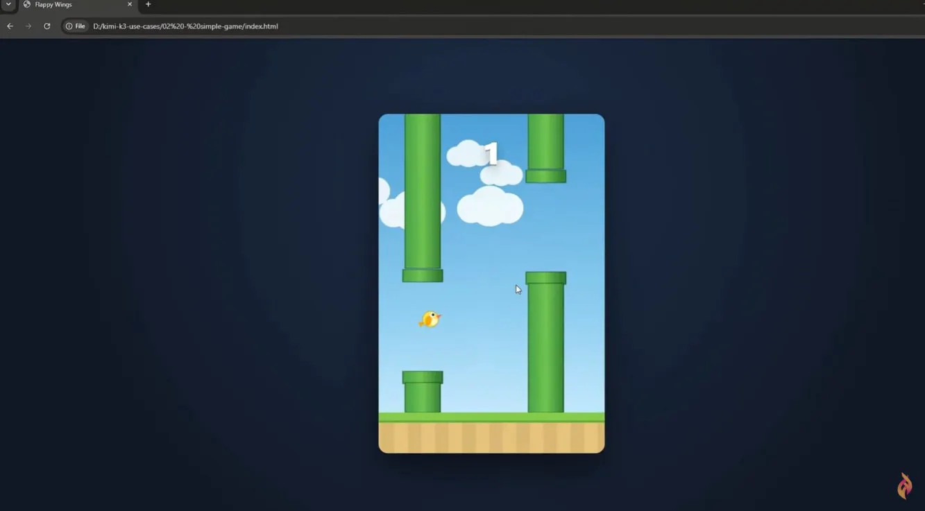Click the address bar URL index.html
Screen dimensions: 925x511
coord(185,26)
